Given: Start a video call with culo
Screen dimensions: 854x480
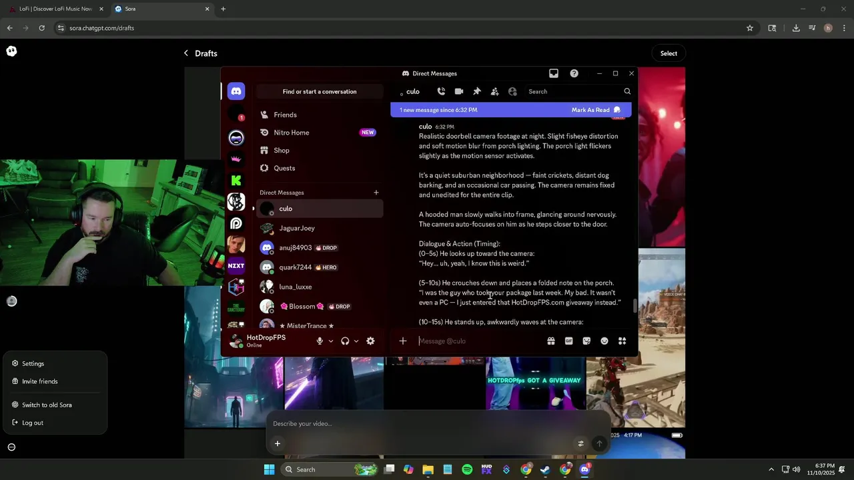Looking at the screenshot, I should 459,91.
